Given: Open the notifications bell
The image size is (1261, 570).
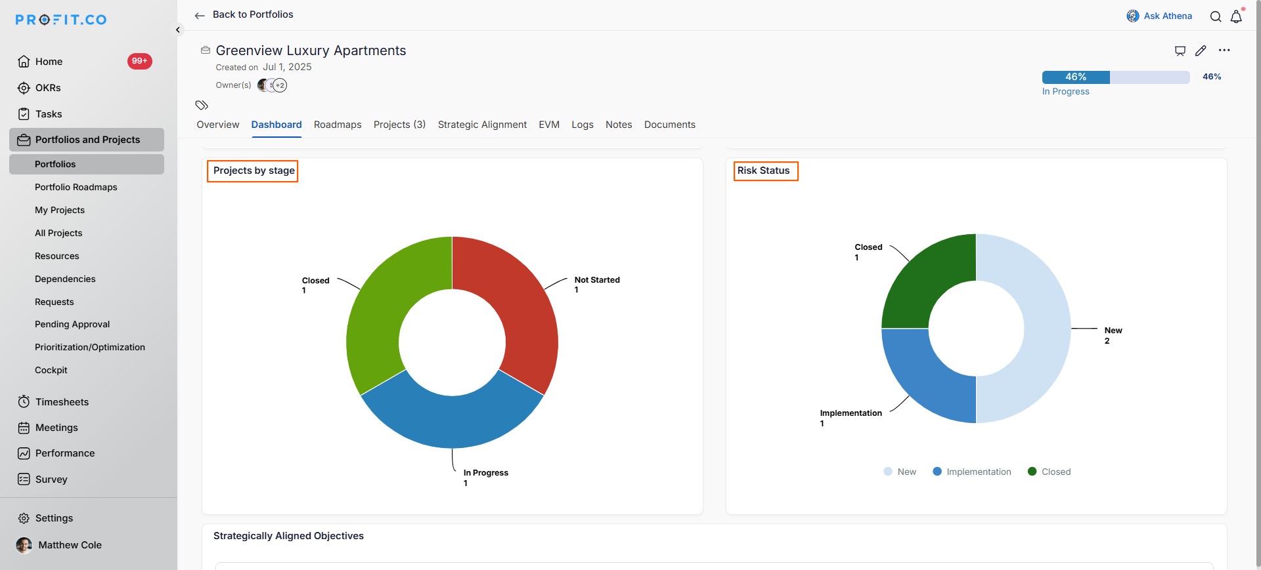Looking at the screenshot, I should [1236, 16].
